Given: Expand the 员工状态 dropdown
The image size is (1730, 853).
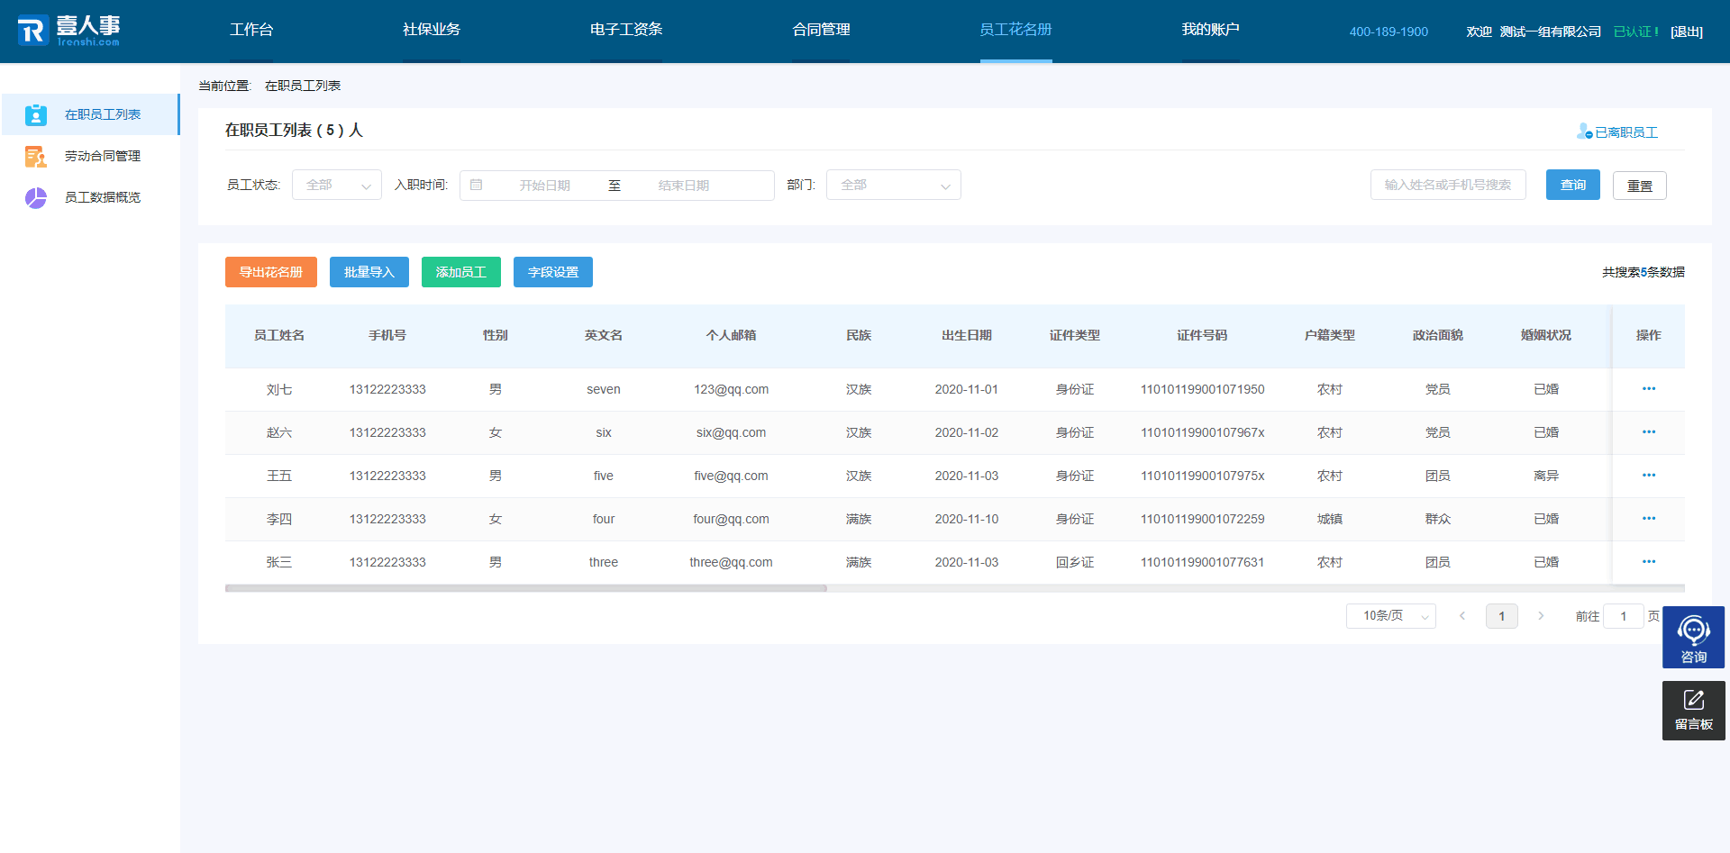Looking at the screenshot, I should pos(337,185).
